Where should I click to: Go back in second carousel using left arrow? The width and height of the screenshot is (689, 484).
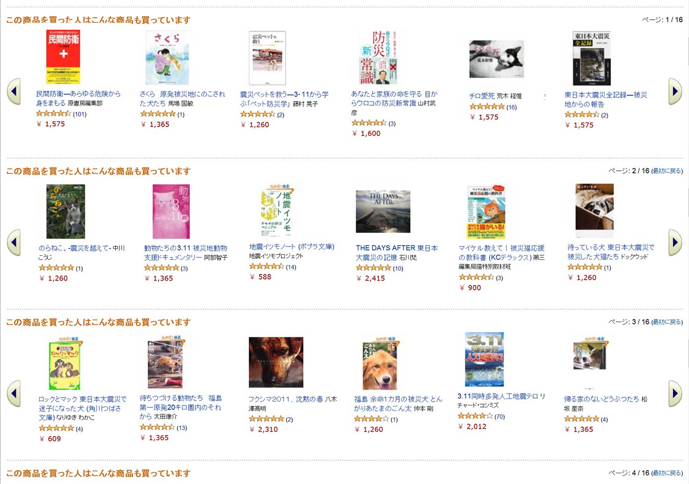click(x=14, y=242)
